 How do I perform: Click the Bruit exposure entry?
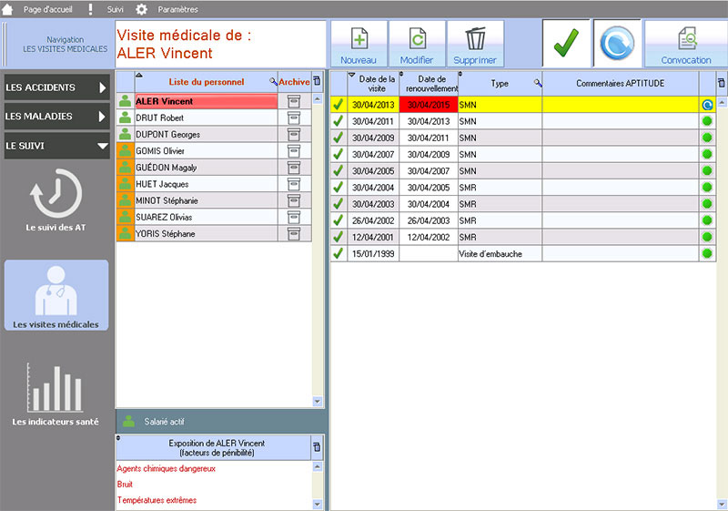(x=125, y=484)
